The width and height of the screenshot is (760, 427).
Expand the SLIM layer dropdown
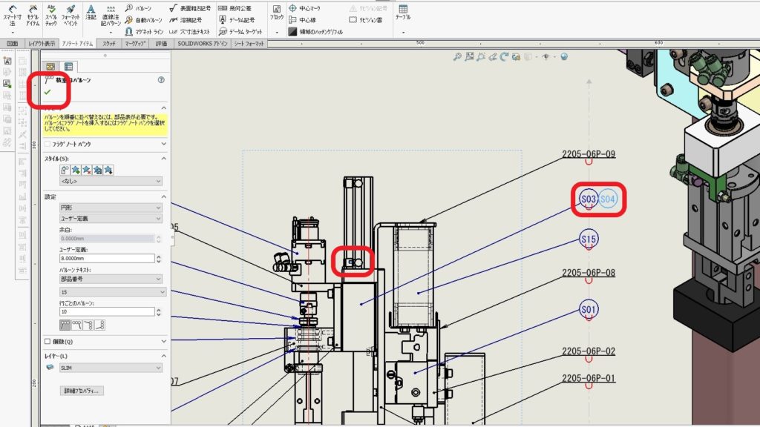click(x=111, y=367)
